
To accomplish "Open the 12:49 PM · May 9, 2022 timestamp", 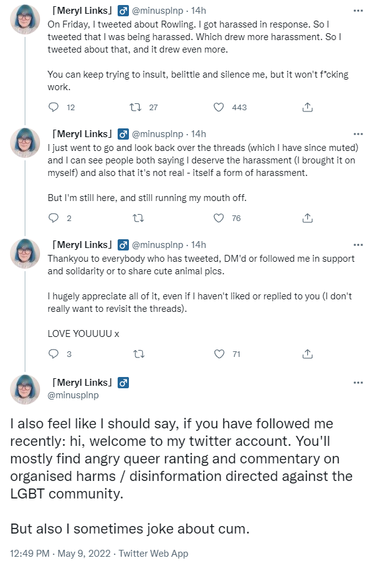I will (60, 553).
